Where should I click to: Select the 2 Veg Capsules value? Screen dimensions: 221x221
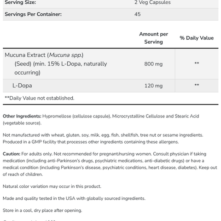pyautogui.click(x=152, y=2)
